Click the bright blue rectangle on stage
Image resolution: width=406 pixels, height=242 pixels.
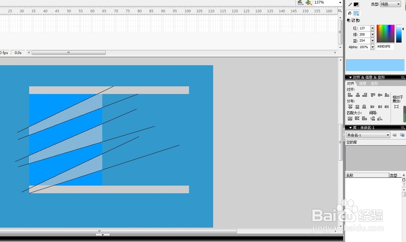pyautogui.click(x=65, y=139)
